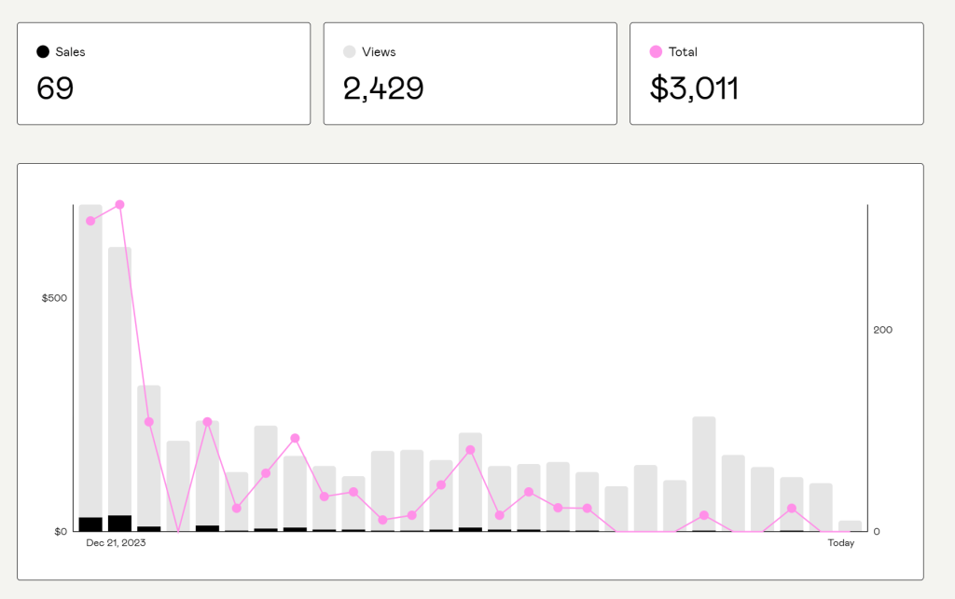Click the first pink data point
Image resolution: width=955 pixels, height=599 pixels.
(x=90, y=221)
